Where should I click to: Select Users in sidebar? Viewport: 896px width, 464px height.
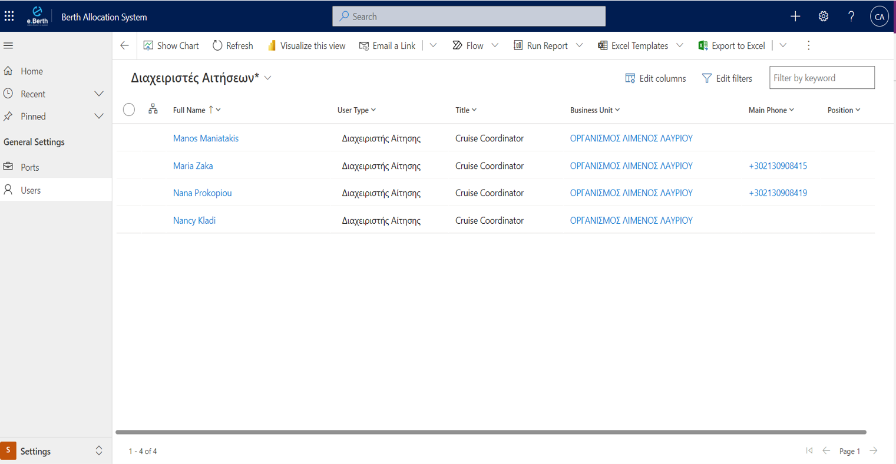click(x=56, y=190)
